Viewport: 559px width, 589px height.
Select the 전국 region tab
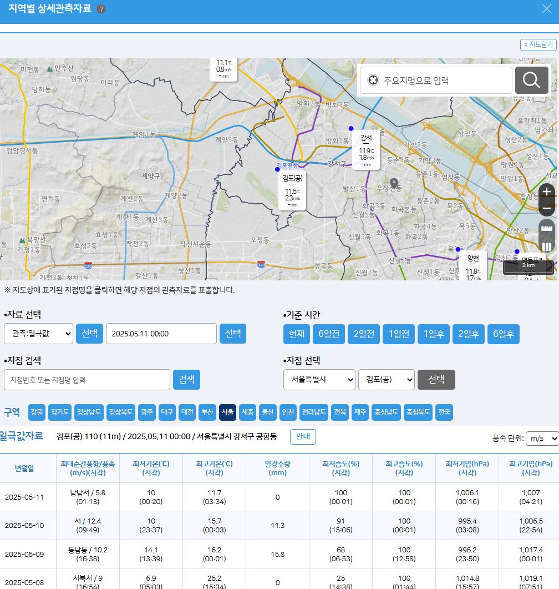point(444,412)
